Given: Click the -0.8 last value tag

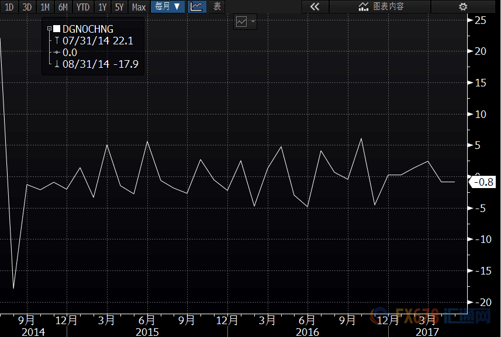Looking at the screenshot, I should tap(482, 182).
